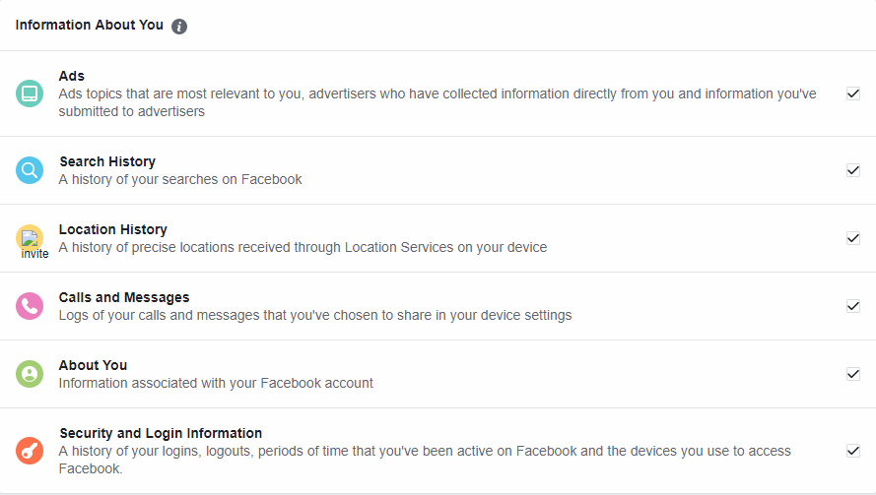876x495 pixels.
Task: Disable the Security and Login Information checkbox
Action: coord(853,451)
